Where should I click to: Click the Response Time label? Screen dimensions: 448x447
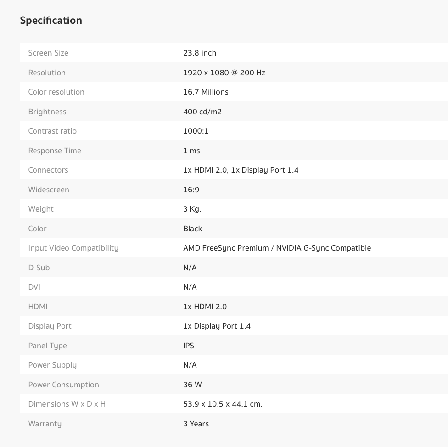click(x=55, y=151)
